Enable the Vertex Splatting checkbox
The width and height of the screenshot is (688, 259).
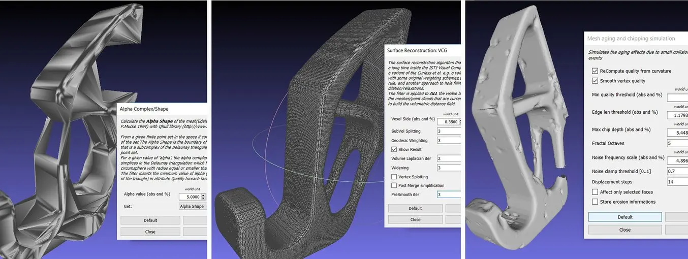[x=394, y=177]
